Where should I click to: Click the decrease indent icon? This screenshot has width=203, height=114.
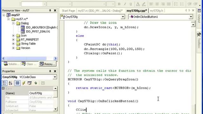tap(189, 4)
